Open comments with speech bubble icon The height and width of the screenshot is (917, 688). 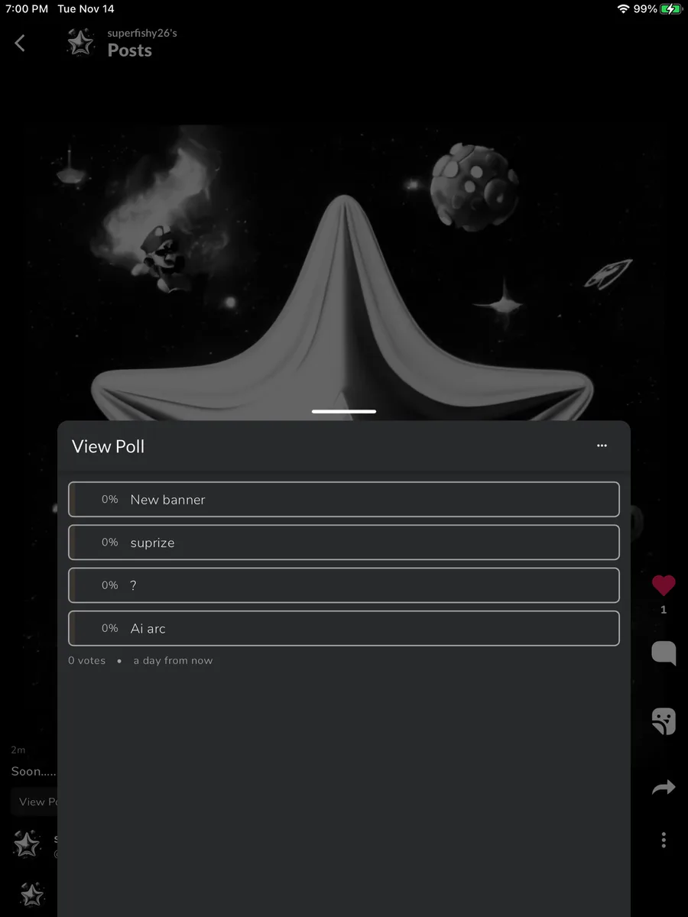click(x=664, y=653)
